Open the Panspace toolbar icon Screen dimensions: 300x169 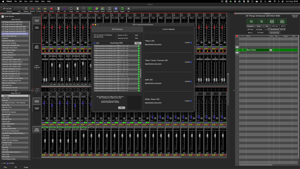(x=96, y=9)
